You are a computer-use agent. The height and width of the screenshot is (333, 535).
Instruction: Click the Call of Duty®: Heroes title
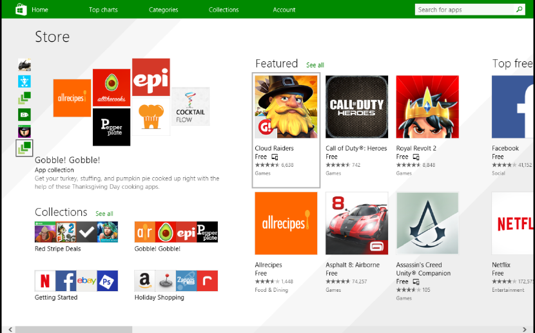pos(356,148)
